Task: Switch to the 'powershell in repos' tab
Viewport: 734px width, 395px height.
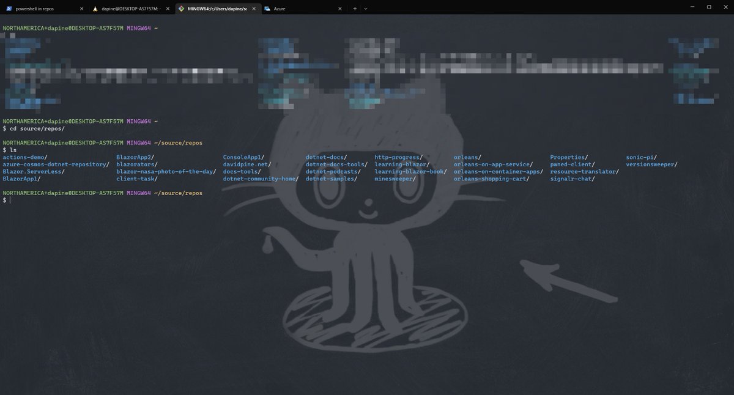Action: (43, 9)
